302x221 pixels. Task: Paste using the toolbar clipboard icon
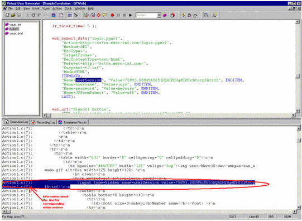click(x=39, y=15)
